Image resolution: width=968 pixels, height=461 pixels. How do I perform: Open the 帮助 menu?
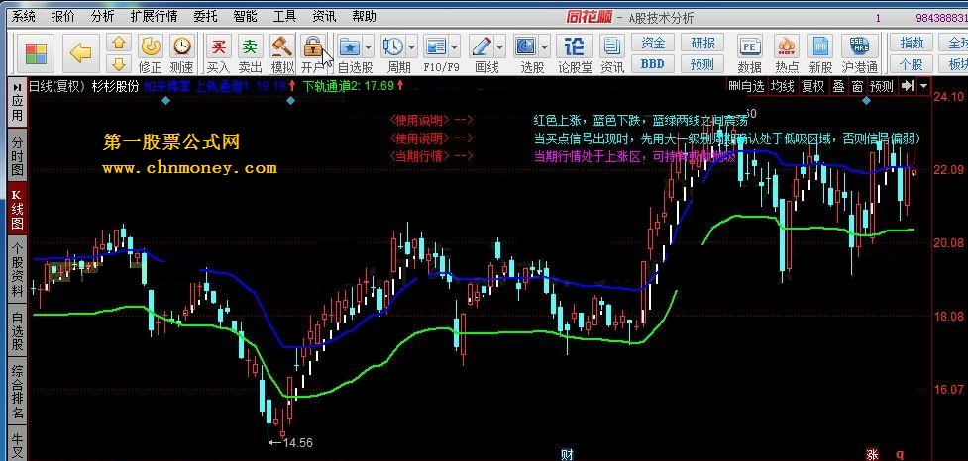(x=363, y=17)
